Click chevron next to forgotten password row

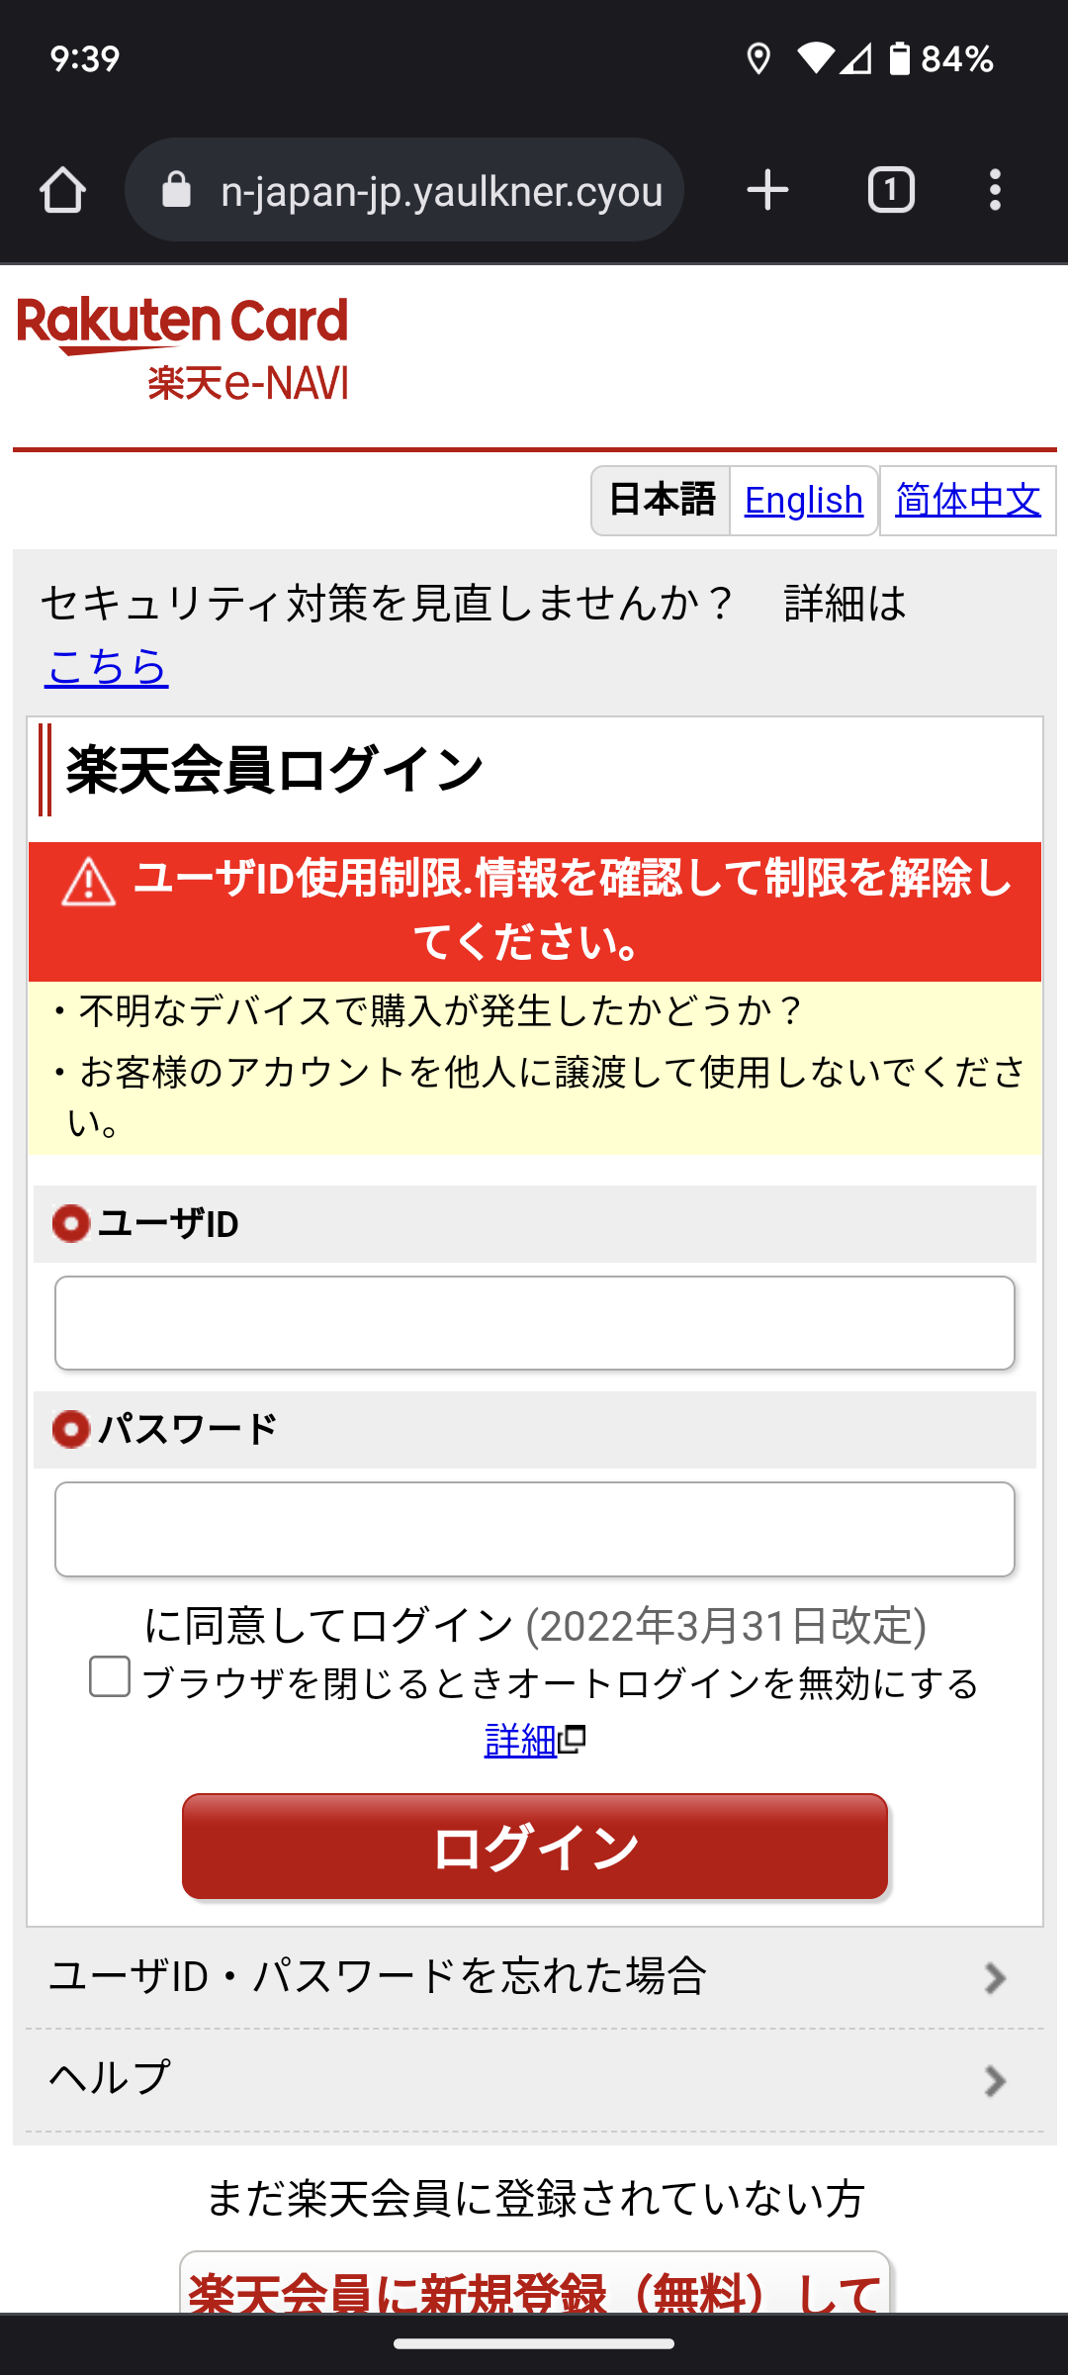(x=995, y=1978)
